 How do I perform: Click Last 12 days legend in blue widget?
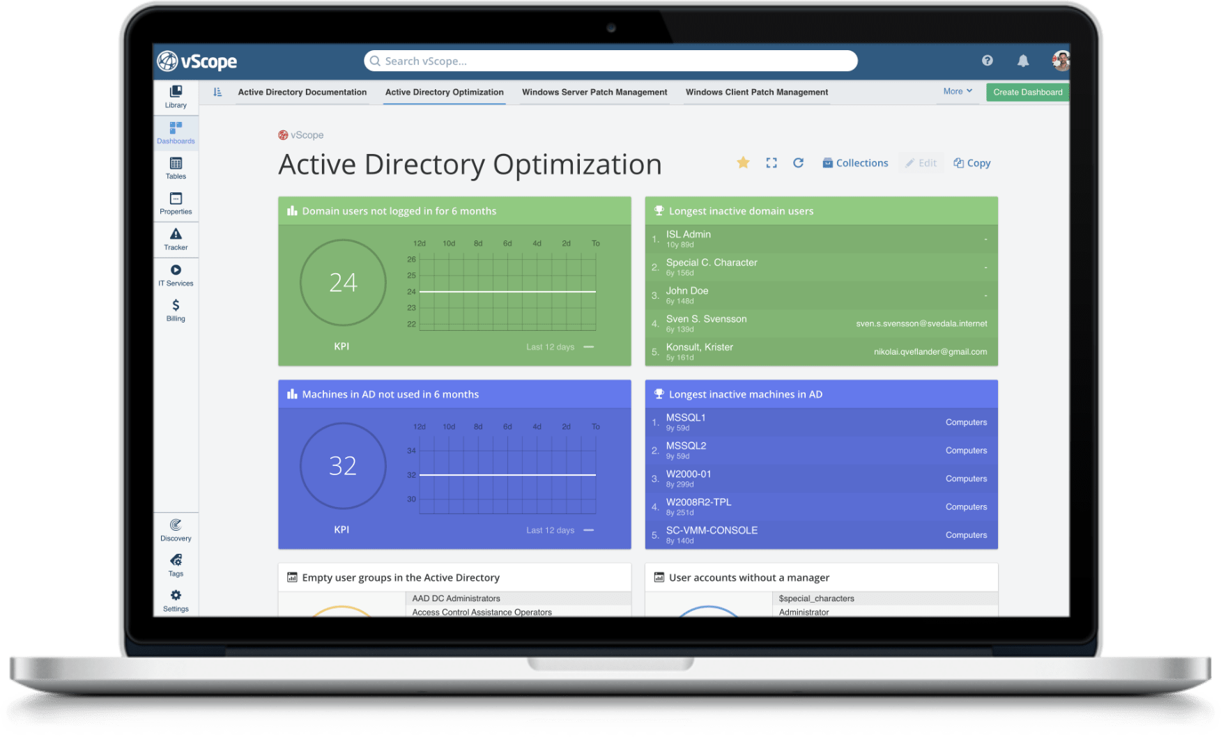coord(560,530)
